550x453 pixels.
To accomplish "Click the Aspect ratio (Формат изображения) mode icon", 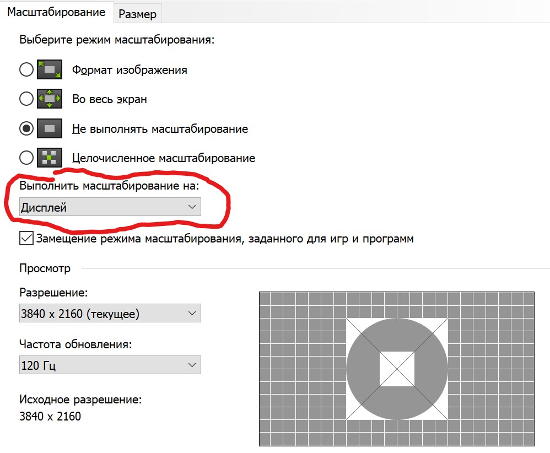I will pos(50,70).
